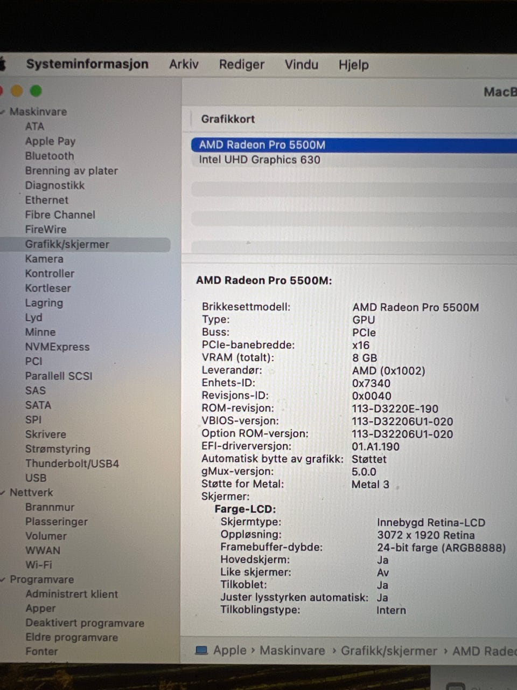The height and width of the screenshot is (690, 517).
Task: Select Apple Pay in the sidebar
Action: point(50,141)
